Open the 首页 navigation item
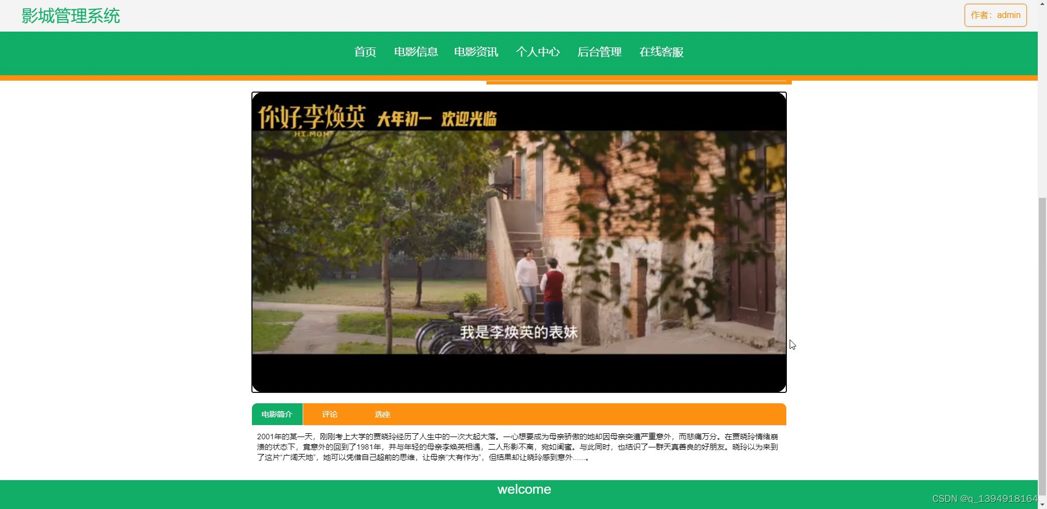This screenshot has height=509, width=1047. [365, 52]
